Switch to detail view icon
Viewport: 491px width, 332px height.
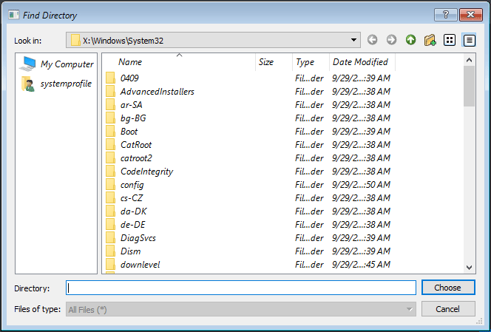[469, 40]
